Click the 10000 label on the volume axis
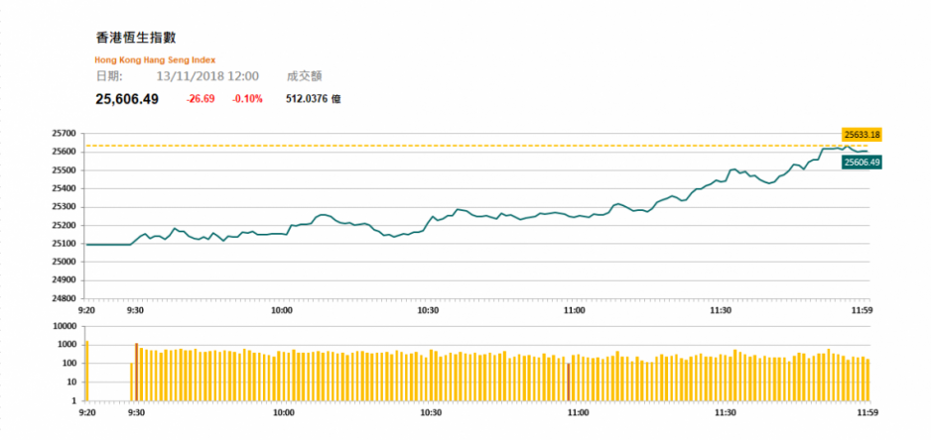Viewport: 931px width, 440px height. [x=66, y=326]
